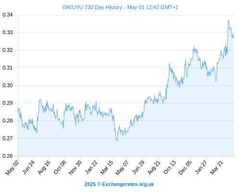The image size is (238, 192).
Task: Click the 0.30 y-axis value label
Action: [x=7, y=85]
